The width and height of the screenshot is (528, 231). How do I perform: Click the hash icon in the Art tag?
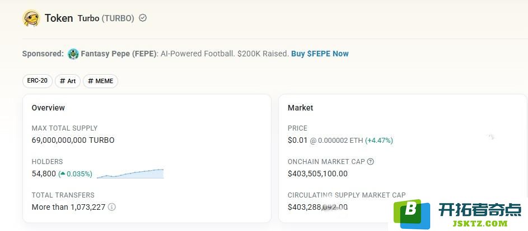[x=62, y=81]
